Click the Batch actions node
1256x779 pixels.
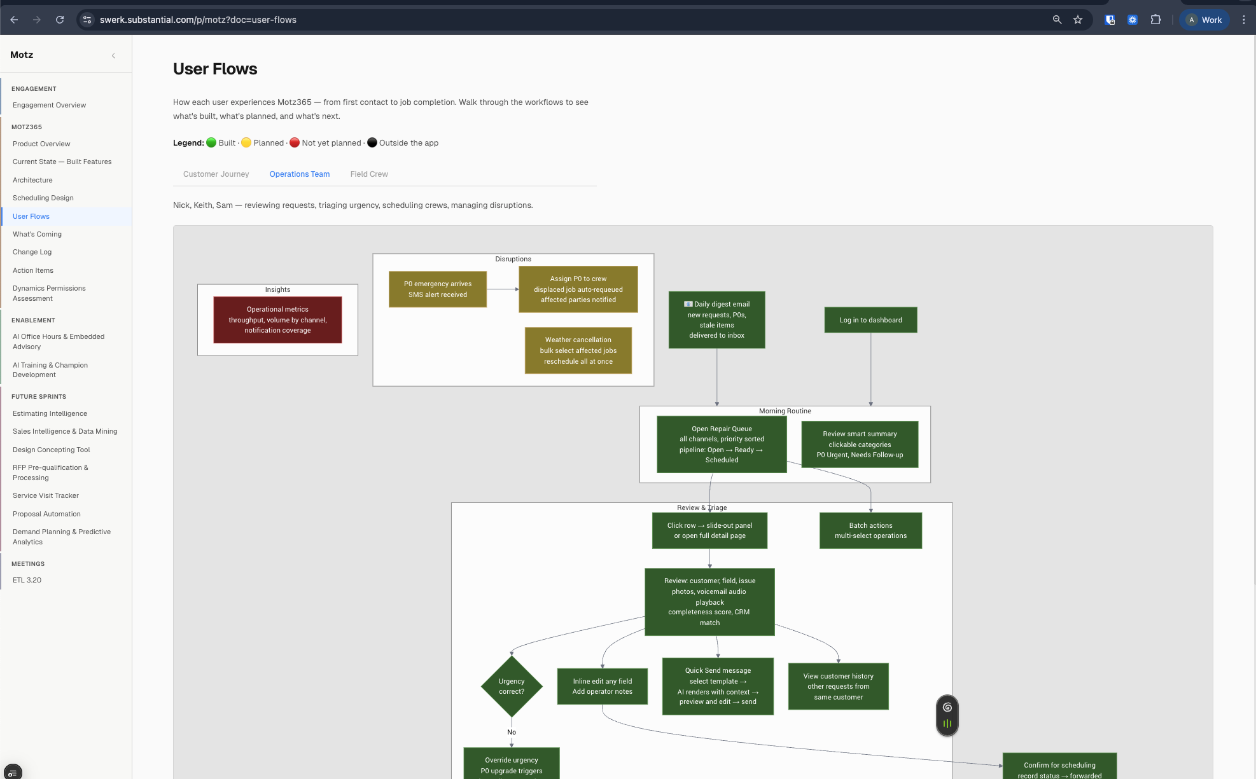870,531
